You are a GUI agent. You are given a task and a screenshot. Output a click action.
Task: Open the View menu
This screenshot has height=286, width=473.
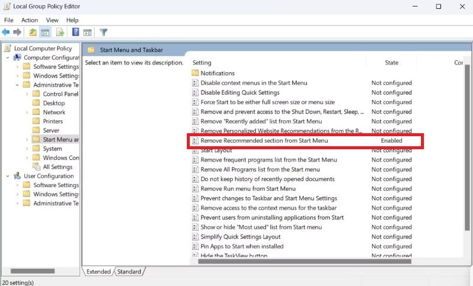pyautogui.click(x=52, y=20)
